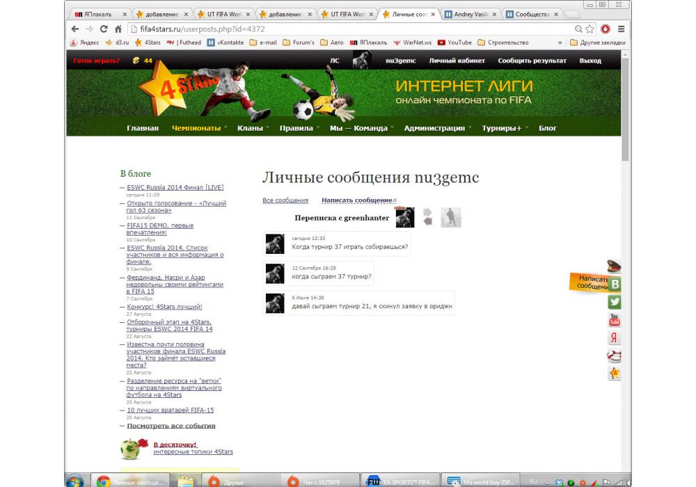
Task: Reload the page with refresh button
Action: [104, 29]
